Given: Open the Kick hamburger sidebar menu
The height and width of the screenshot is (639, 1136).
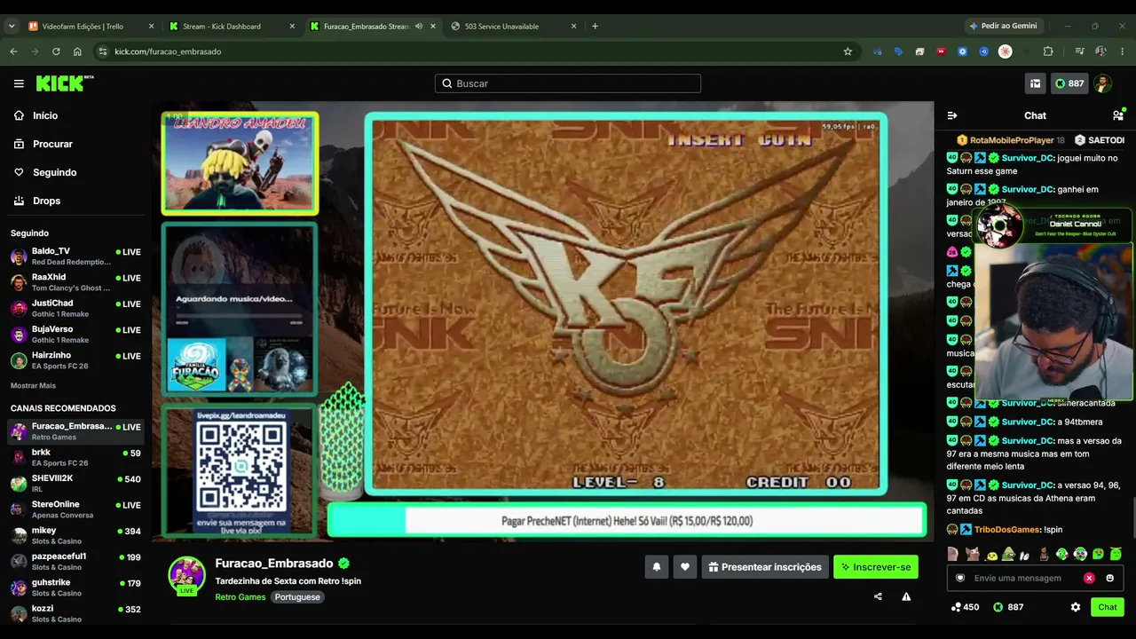Looking at the screenshot, I should pos(19,83).
